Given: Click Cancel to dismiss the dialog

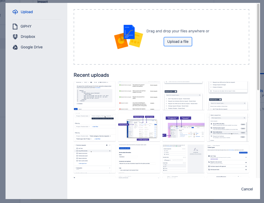Looking at the screenshot, I should coord(247,189).
